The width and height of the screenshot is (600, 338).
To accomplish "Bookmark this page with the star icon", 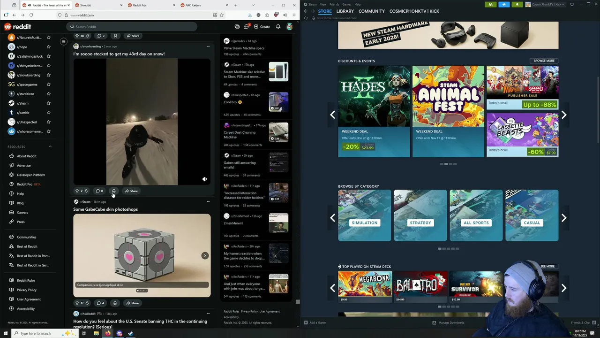I will click(222, 15).
